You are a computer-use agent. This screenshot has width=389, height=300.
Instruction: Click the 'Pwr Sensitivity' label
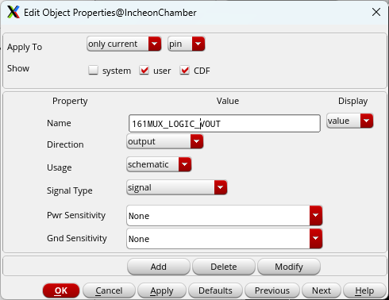[76, 215]
